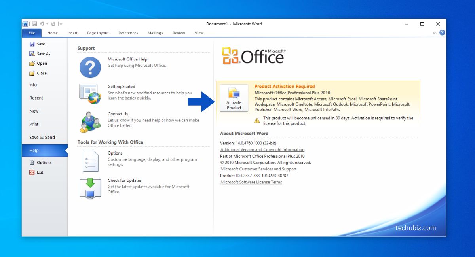Minimize the Word window

(x=407, y=24)
